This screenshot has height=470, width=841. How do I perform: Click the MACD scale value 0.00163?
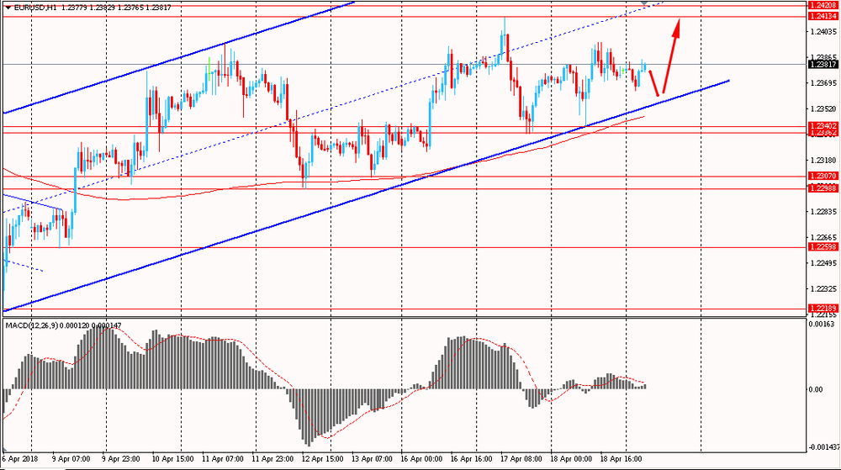822,324
